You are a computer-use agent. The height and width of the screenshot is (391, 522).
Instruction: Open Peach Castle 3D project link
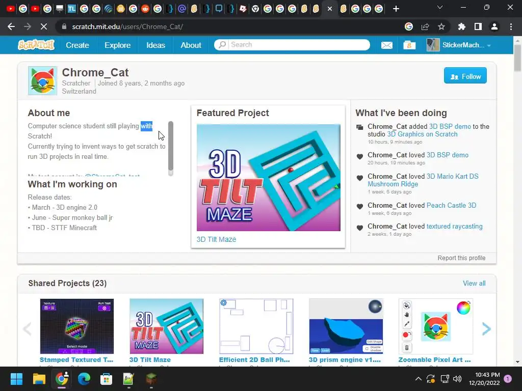[x=452, y=205]
